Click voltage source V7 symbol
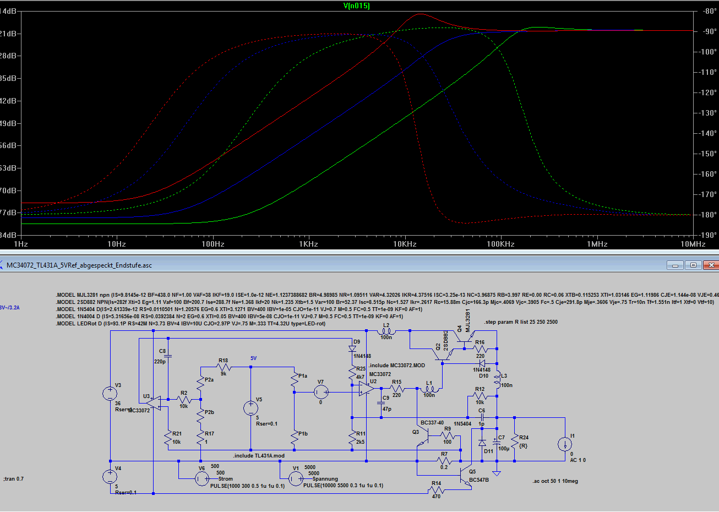Image resolution: width=719 pixels, height=512 pixels. tap(321, 392)
